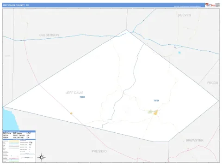
Task: Click the JEFF DAVIS county label
Action: click(x=74, y=93)
